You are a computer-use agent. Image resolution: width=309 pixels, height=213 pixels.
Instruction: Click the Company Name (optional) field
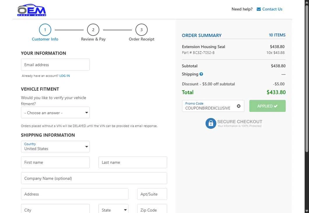pos(94,178)
